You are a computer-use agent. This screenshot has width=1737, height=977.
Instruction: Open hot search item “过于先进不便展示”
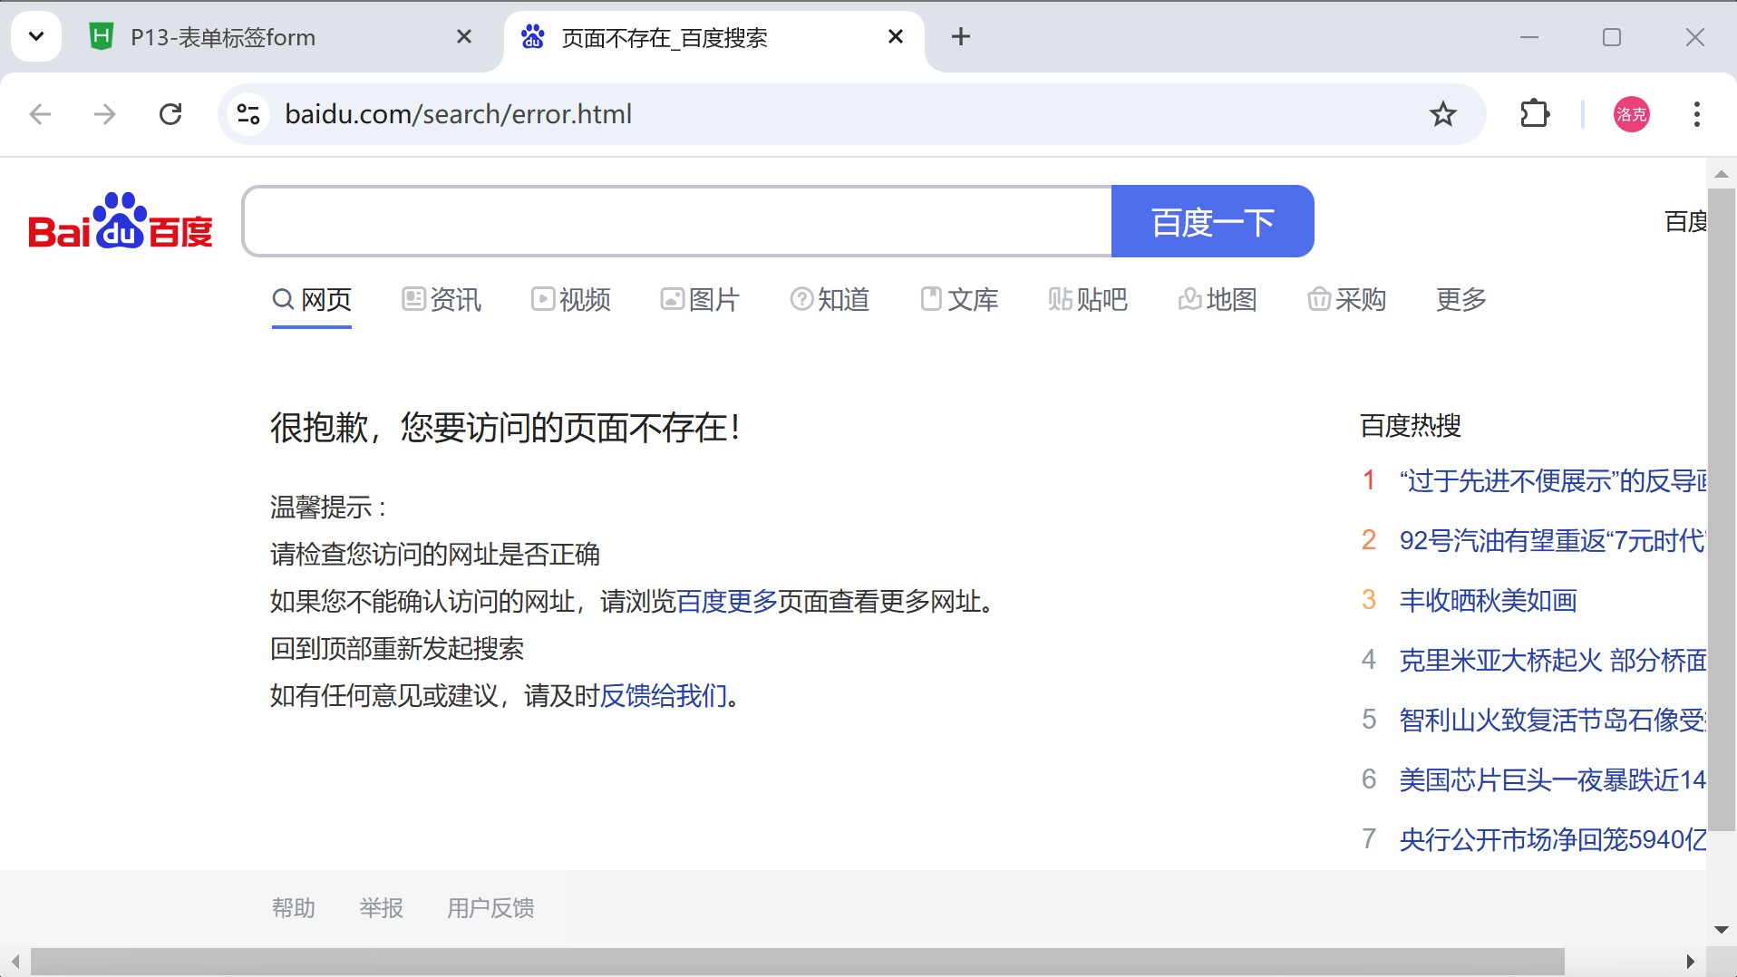(x=1553, y=481)
